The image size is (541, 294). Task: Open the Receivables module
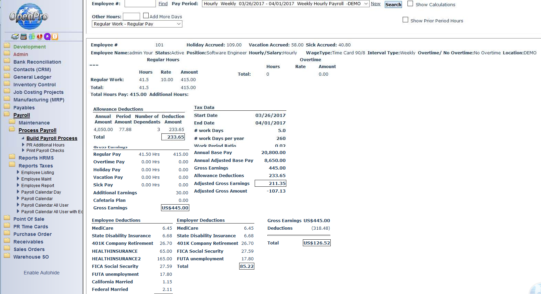click(28, 242)
